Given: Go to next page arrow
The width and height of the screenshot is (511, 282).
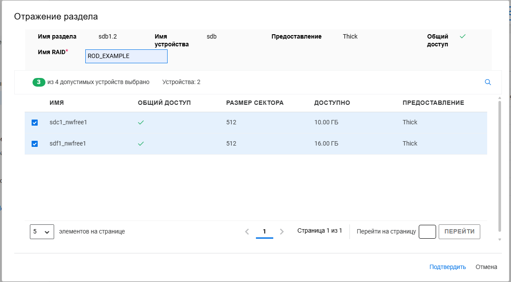Looking at the screenshot, I should coord(282,232).
